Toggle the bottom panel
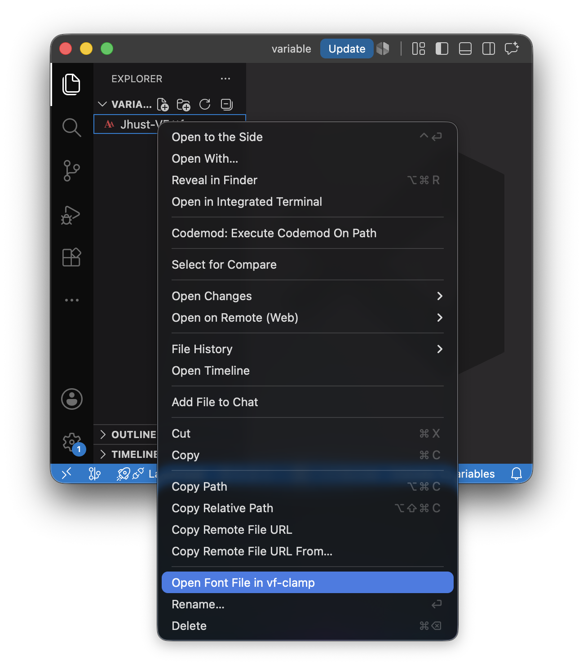The width and height of the screenshot is (583, 665). pos(465,49)
